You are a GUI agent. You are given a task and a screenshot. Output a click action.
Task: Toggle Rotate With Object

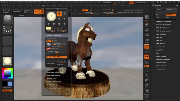point(57,57)
